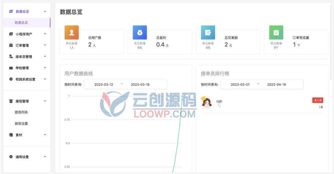Click the 学校管理 building icon

tap(11, 68)
